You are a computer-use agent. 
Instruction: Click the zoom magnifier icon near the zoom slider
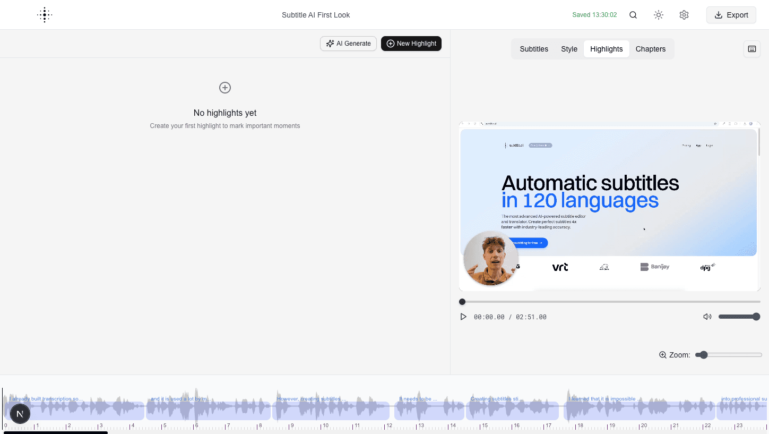pyautogui.click(x=662, y=354)
